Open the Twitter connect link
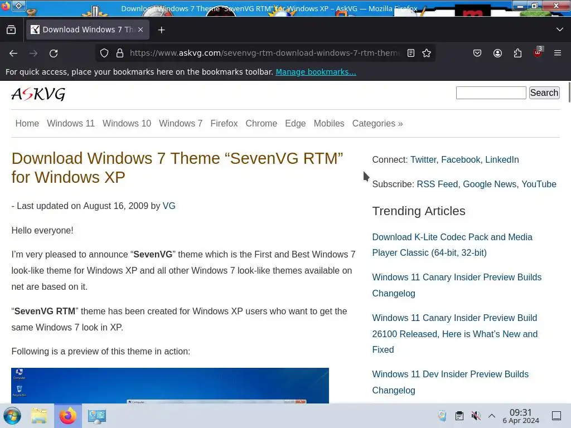 (x=423, y=160)
